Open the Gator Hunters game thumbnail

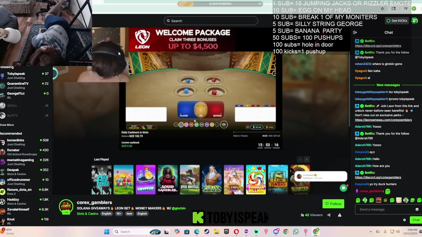278,180
